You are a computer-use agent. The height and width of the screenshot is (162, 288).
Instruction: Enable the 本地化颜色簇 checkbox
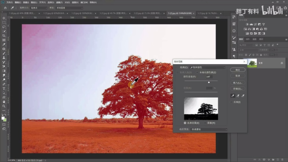coord(198,72)
